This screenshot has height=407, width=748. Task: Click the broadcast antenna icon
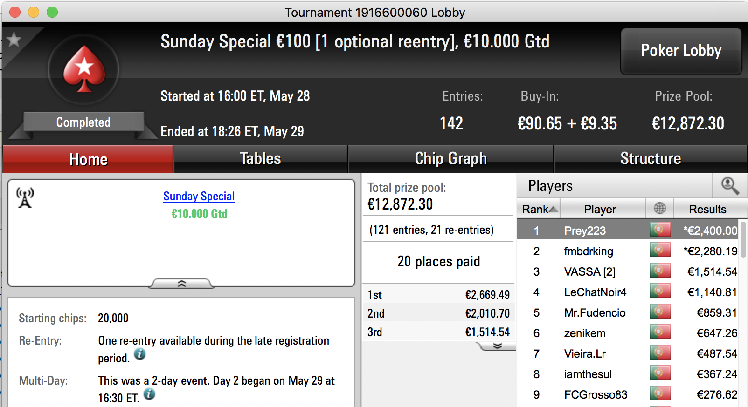pyautogui.click(x=25, y=197)
